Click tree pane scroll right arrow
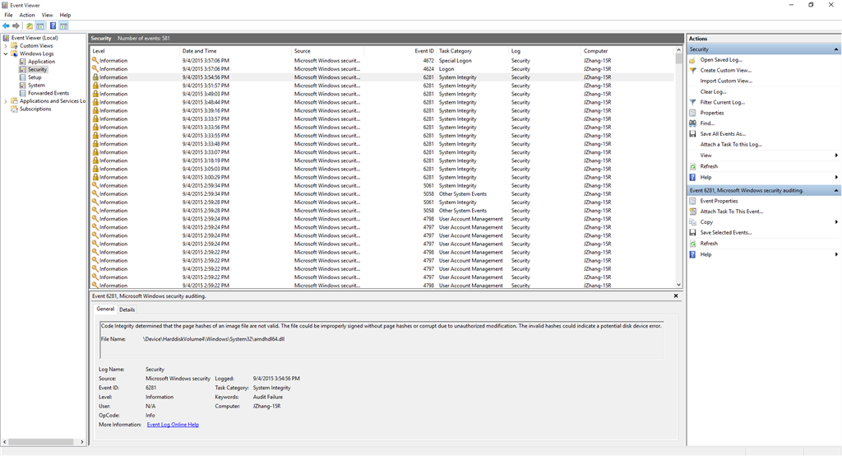842x456 pixels. [82, 442]
